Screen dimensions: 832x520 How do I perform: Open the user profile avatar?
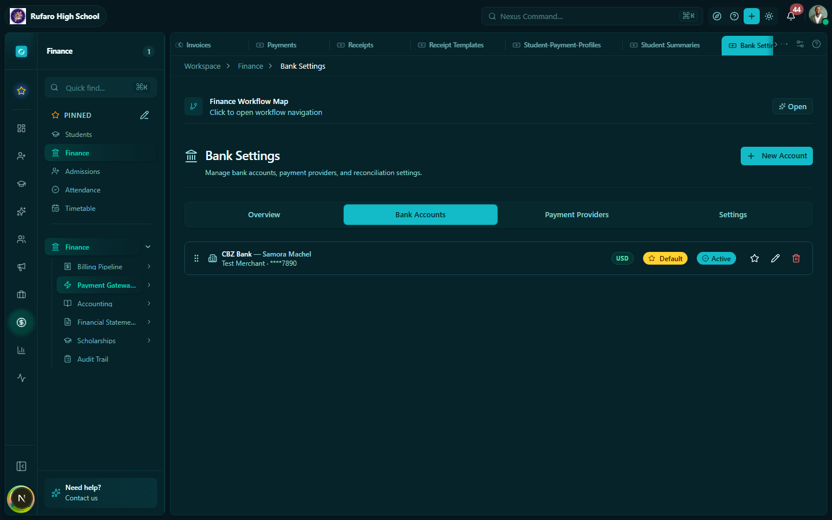pos(818,15)
